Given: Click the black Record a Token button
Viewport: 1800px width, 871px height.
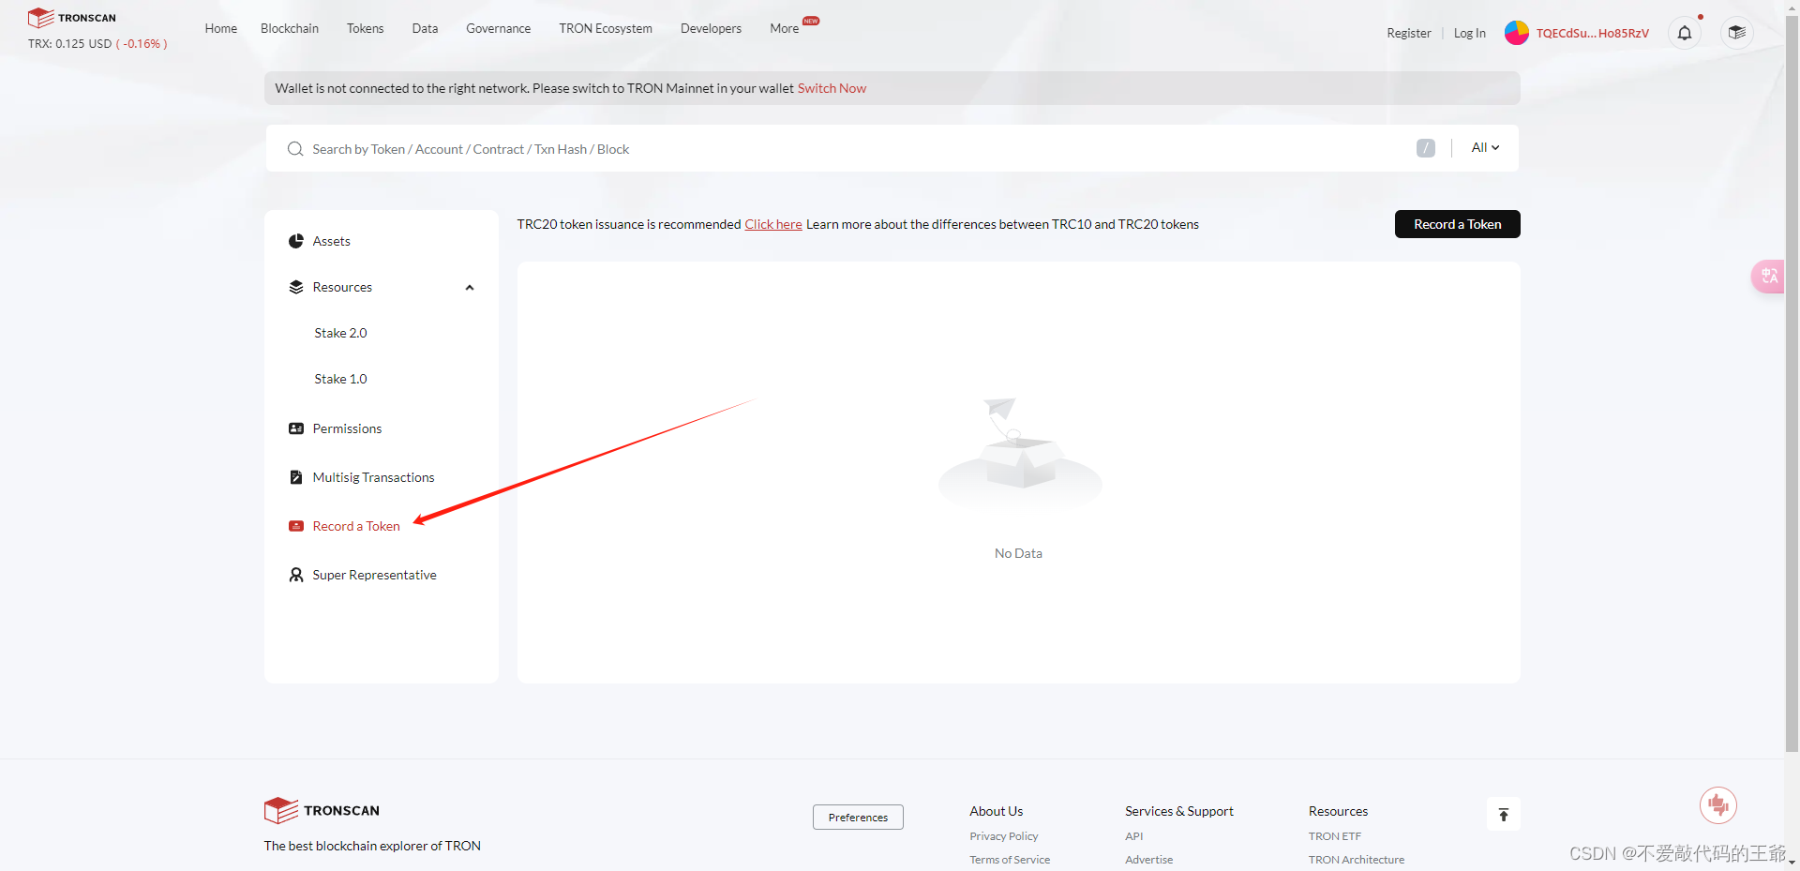Looking at the screenshot, I should coord(1458,224).
